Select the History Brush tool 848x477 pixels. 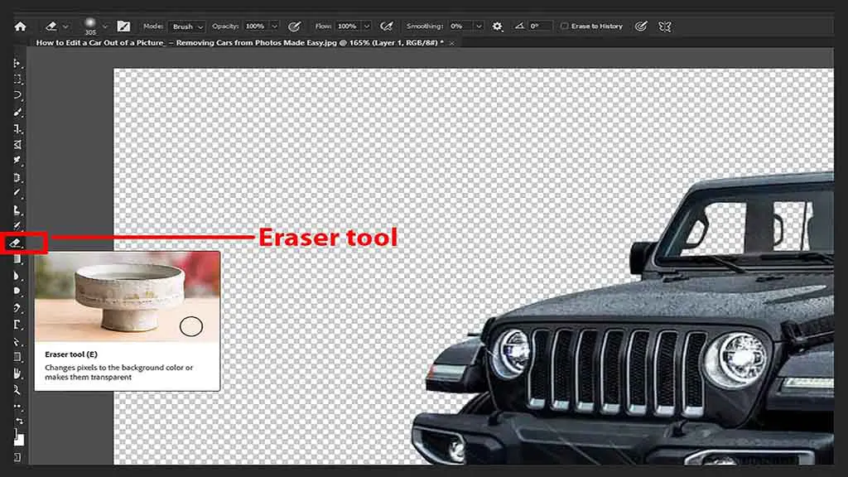click(17, 226)
